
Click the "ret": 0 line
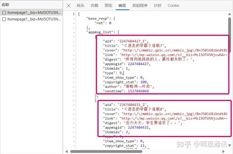[x=103, y=23]
